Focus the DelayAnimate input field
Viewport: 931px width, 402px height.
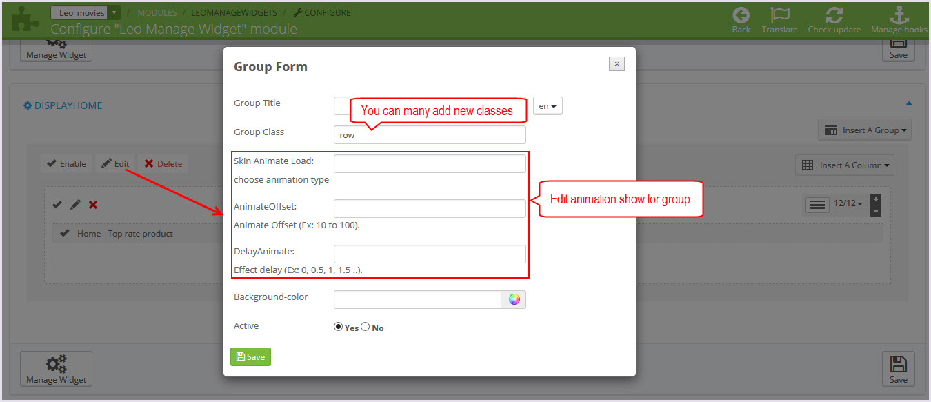(430, 254)
